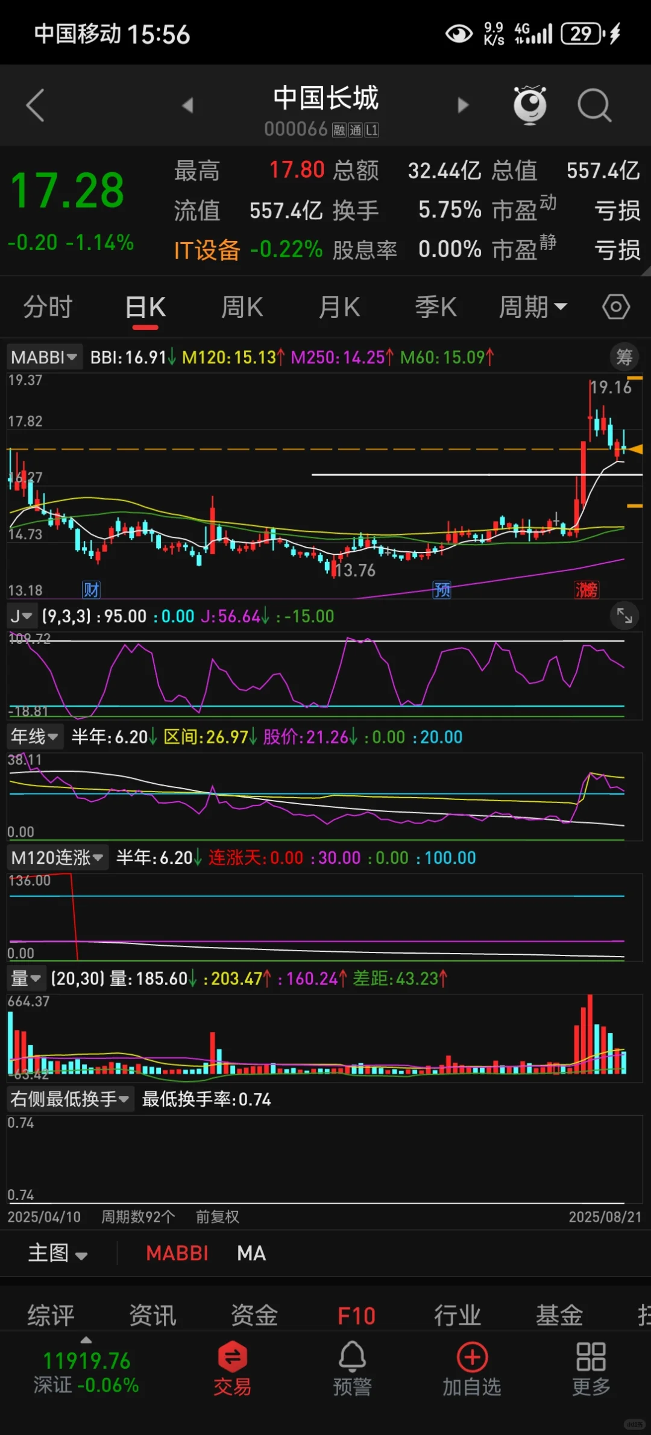Switch to 分时 tab
Screen dimensions: 651x1435
pos(48,307)
